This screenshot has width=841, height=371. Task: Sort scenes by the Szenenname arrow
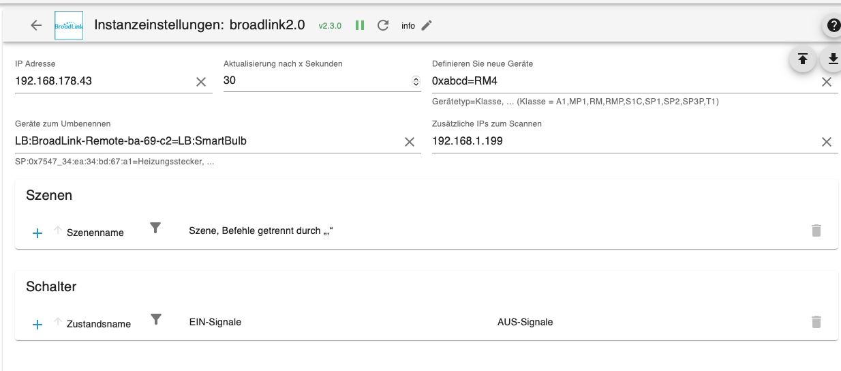57,230
